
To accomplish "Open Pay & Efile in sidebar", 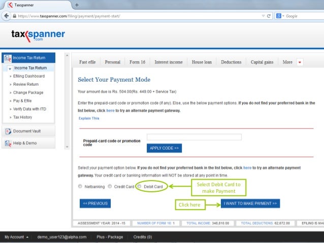I will click(x=22, y=101).
